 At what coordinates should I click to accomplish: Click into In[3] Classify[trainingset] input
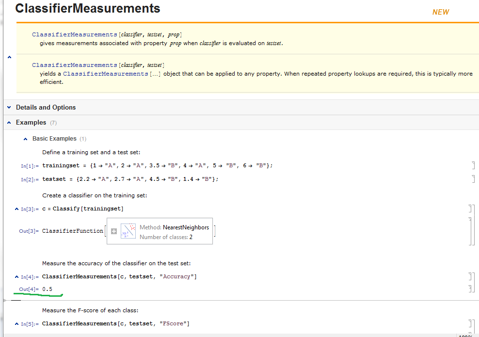pyautogui.click(x=83, y=209)
